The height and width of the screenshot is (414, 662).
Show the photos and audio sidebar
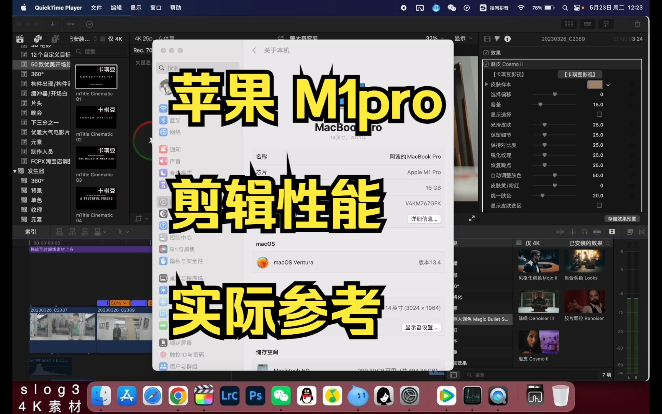(38, 39)
